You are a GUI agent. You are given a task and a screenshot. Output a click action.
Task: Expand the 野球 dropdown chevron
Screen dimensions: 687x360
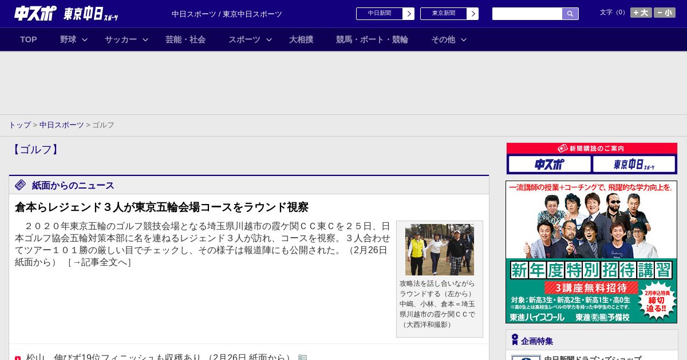85,39
